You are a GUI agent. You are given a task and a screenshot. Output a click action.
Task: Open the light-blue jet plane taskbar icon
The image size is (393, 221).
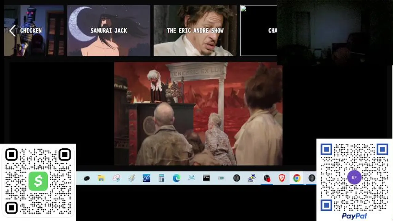(x=191, y=178)
